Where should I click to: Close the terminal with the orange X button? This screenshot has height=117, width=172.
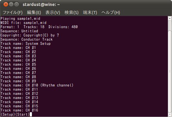coord(6,4)
